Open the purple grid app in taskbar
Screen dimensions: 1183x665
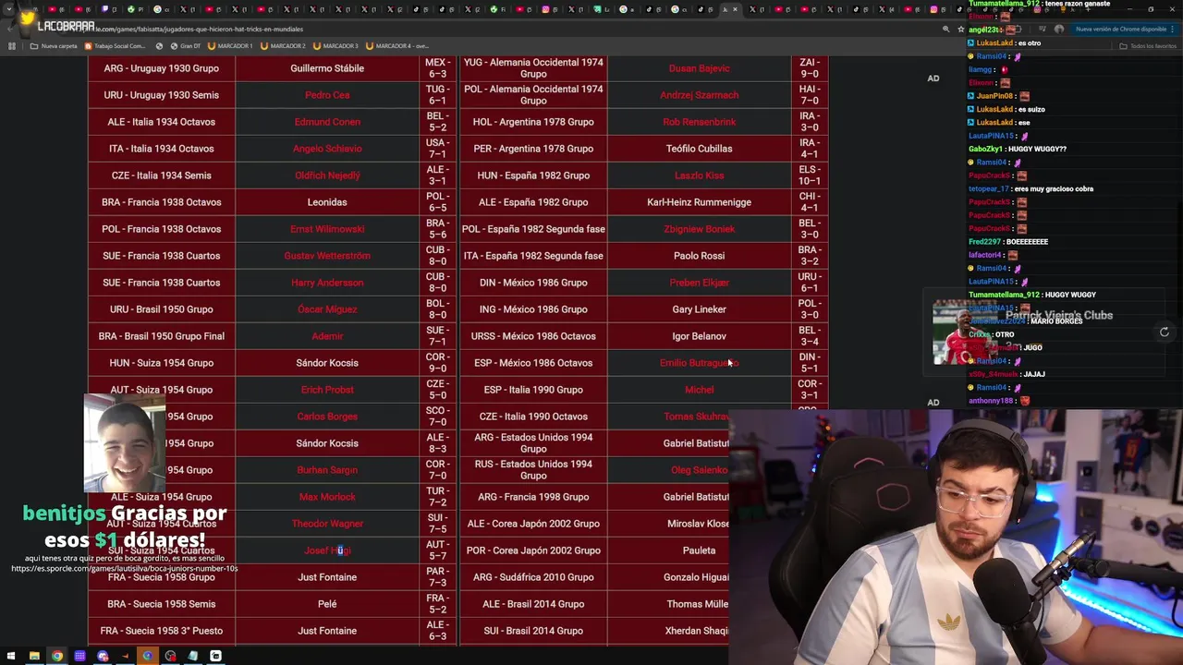[79, 656]
